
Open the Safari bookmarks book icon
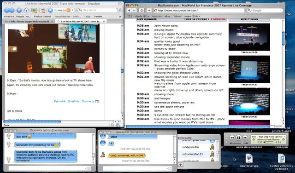coord(130,17)
